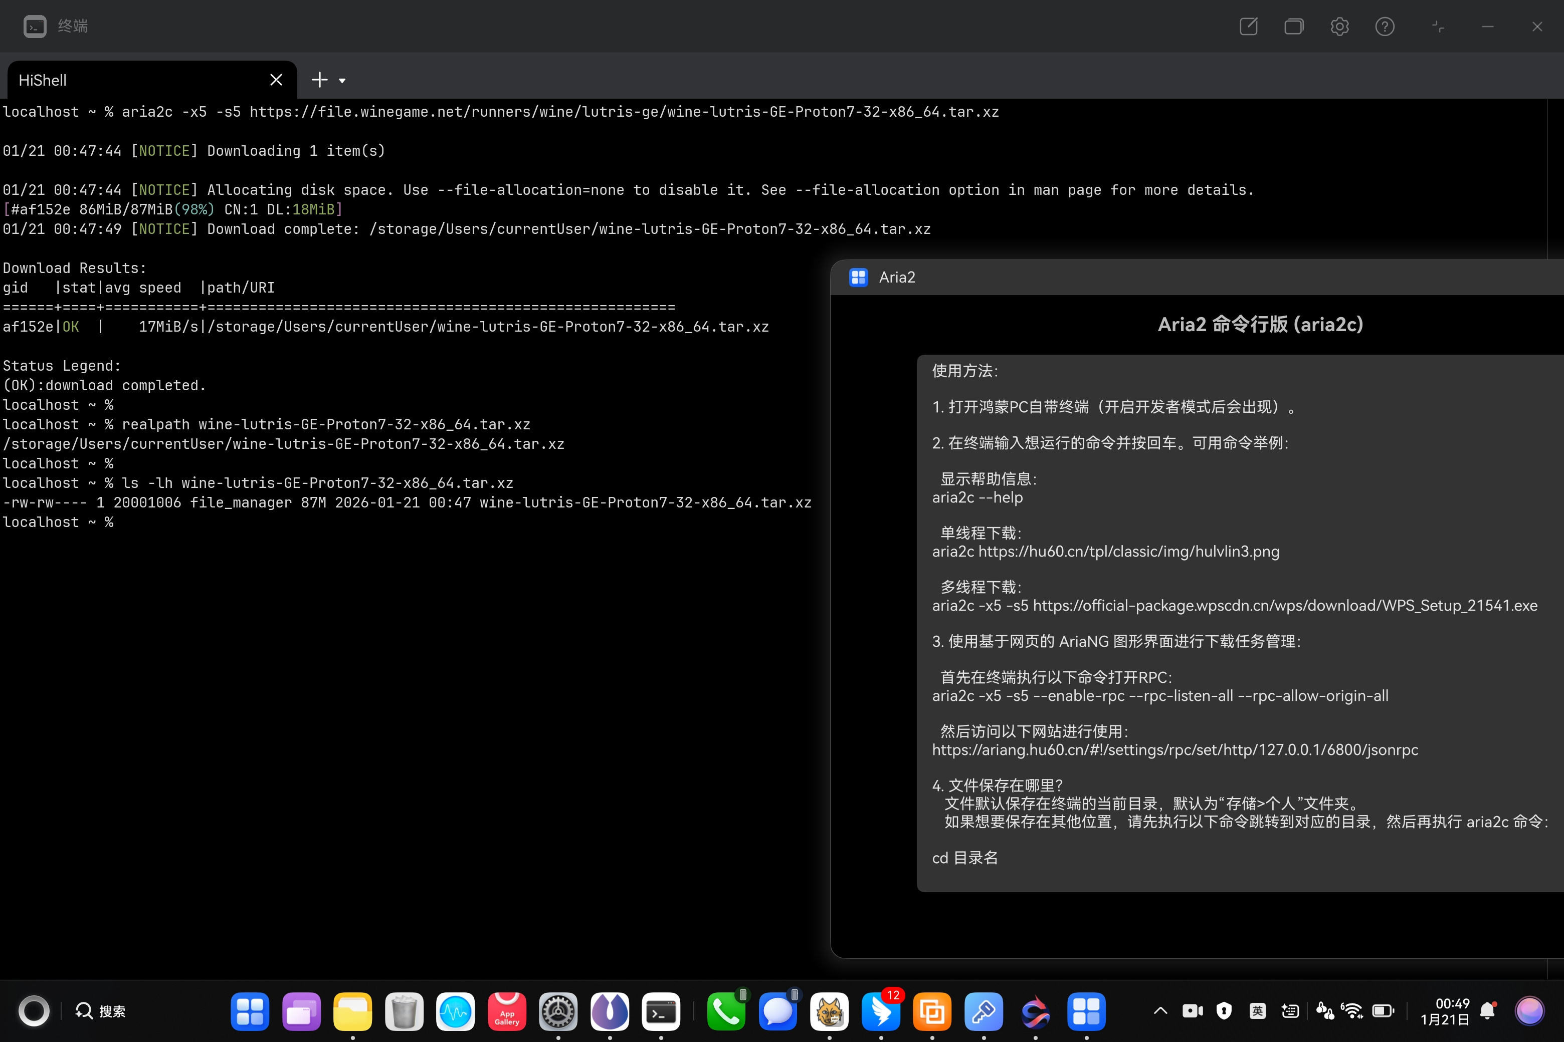
Task: Add a new terminal tab with plus
Action: point(320,80)
